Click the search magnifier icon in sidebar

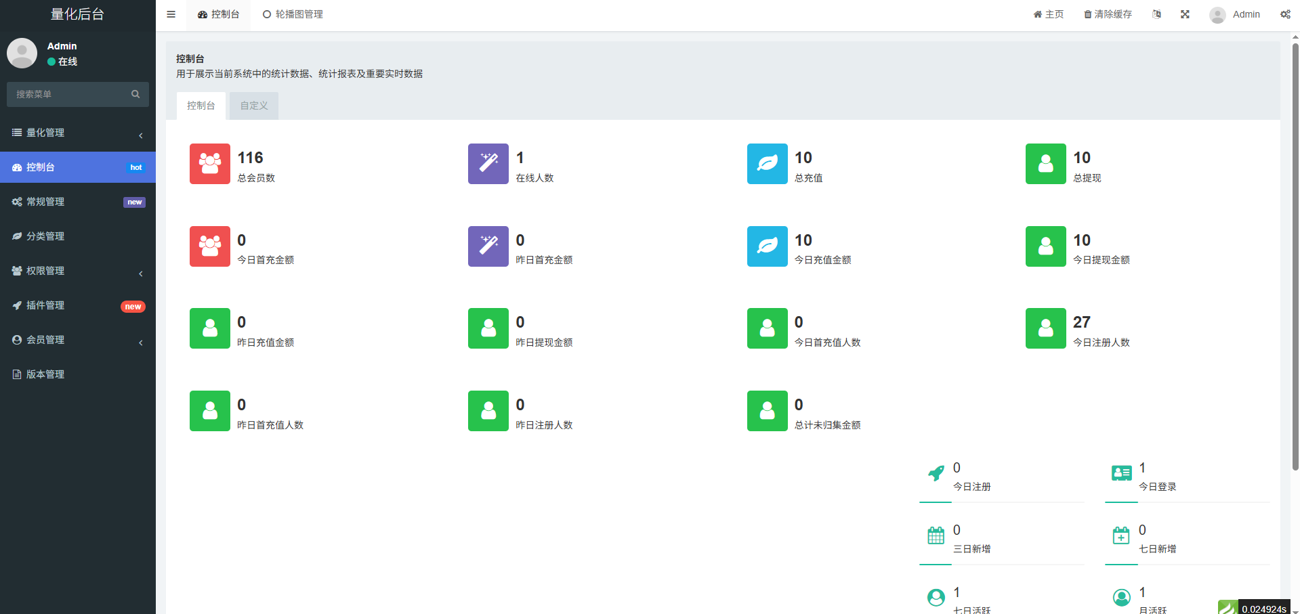[x=135, y=94]
